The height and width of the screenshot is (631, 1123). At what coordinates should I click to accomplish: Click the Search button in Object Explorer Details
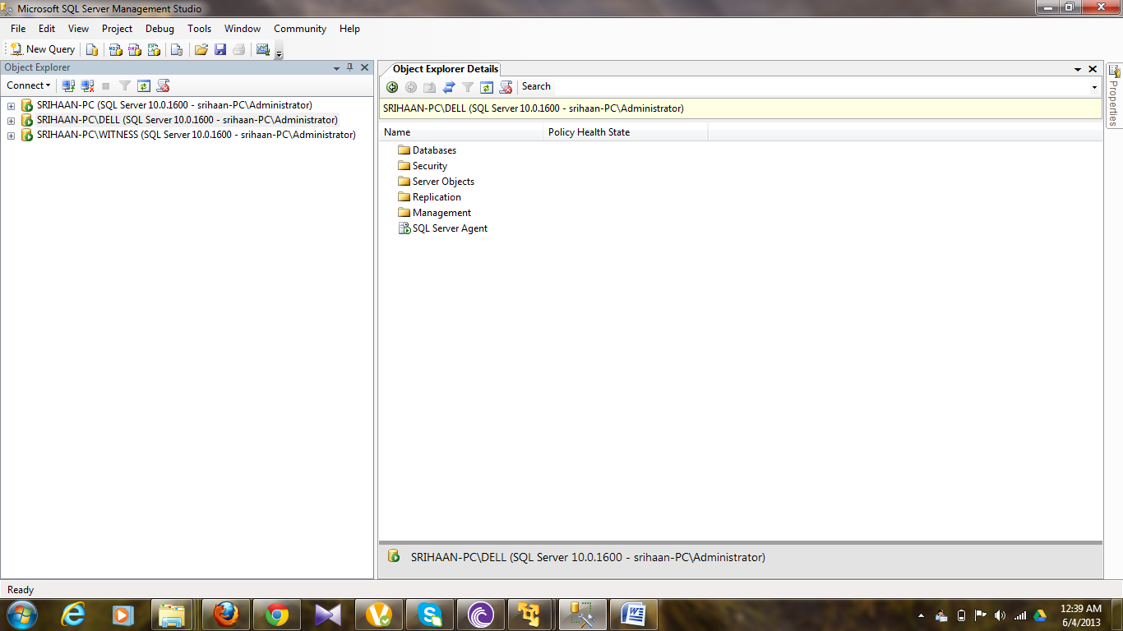(x=536, y=86)
